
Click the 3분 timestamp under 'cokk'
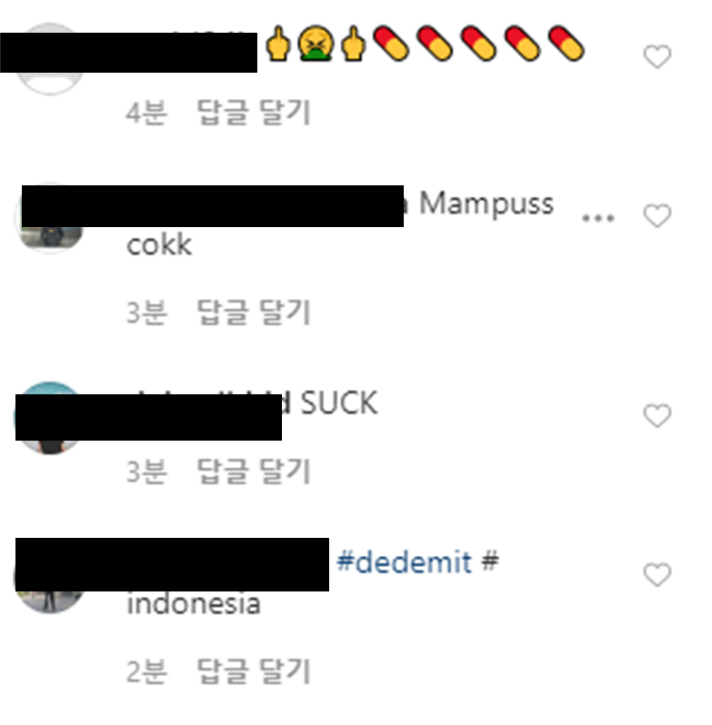pos(146,313)
